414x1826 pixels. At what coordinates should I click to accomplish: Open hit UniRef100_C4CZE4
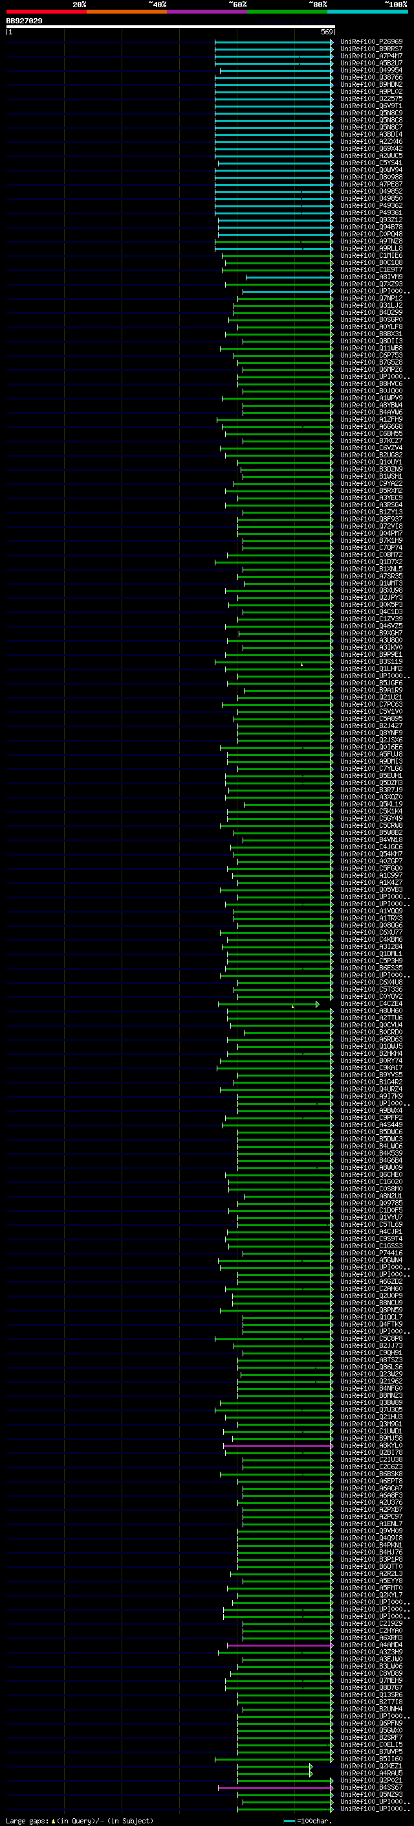point(371,1004)
